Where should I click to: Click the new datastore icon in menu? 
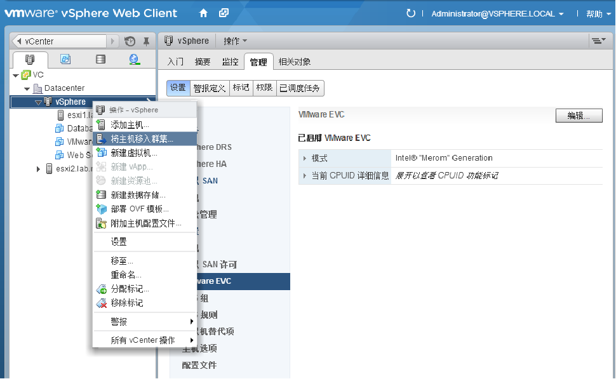point(101,195)
